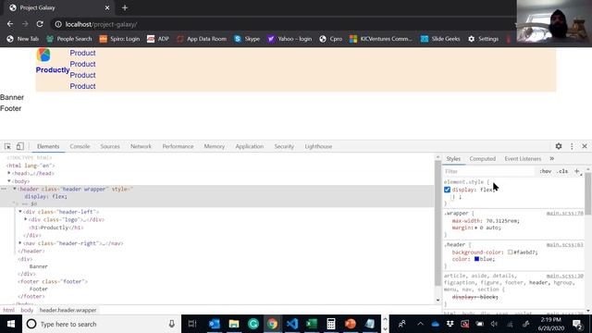
Task: Open the People Search bookmark
Action: click(69, 39)
